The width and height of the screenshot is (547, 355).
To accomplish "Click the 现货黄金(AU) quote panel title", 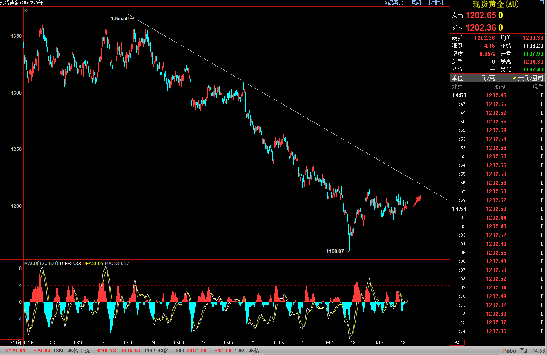I will pos(495,4).
